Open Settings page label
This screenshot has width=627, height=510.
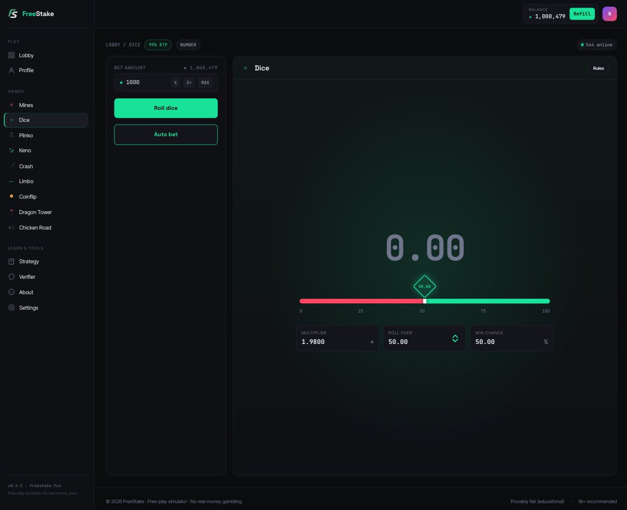[x=29, y=308]
